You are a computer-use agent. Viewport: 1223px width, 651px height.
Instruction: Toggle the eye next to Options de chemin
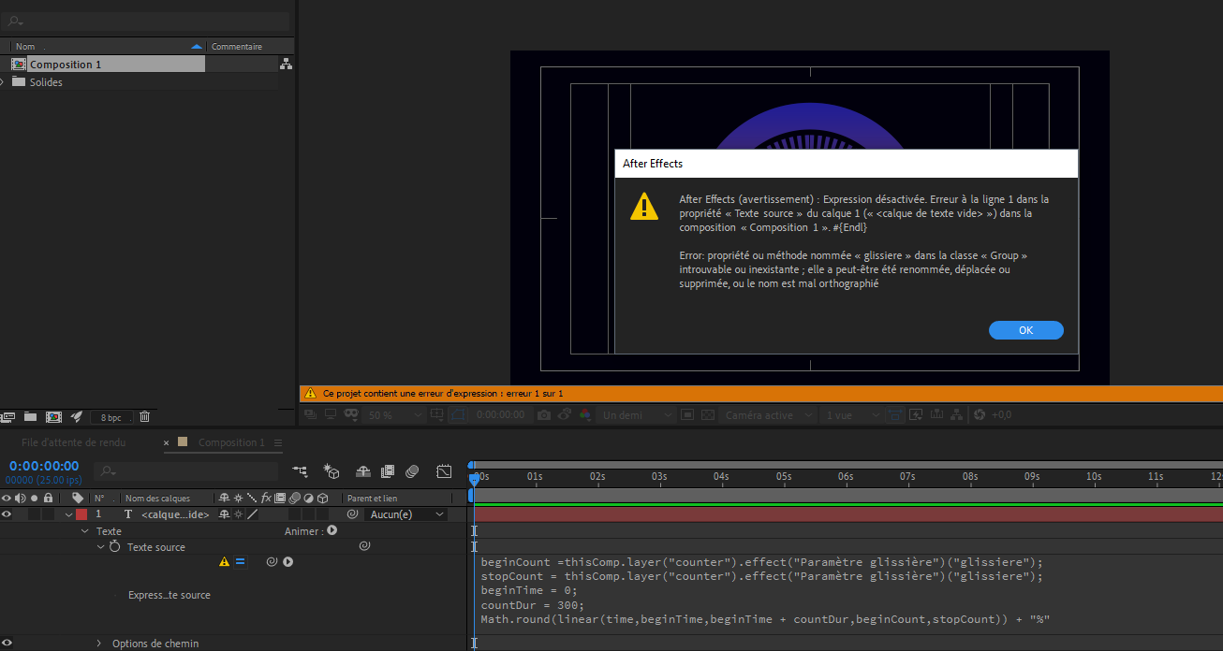click(x=7, y=644)
